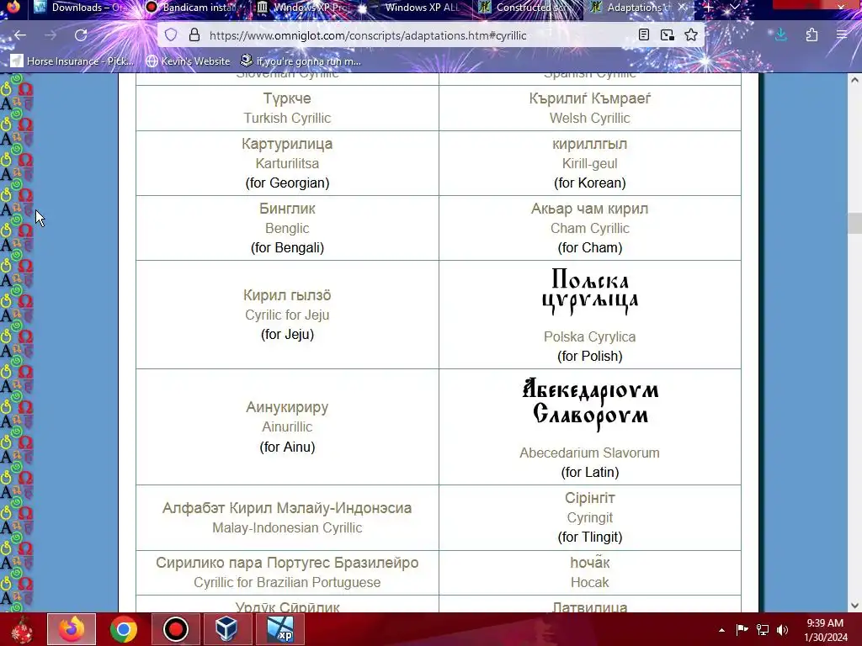The height and width of the screenshot is (646, 862).
Task: Open the extensions puzzle icon
Action: 812,35
